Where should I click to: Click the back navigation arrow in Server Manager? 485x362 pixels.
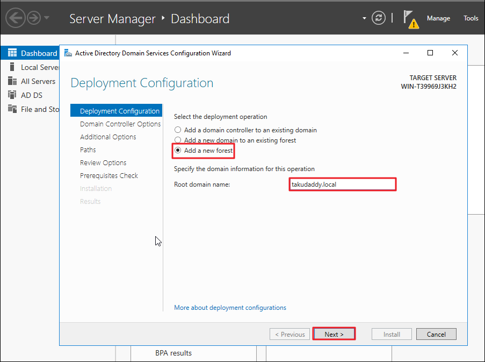click(x=15, y=18)
